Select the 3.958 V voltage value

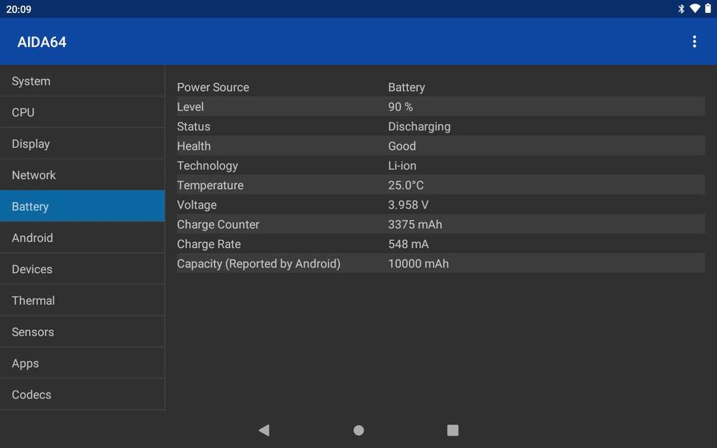pyautogui.click(x=409, y=205)
